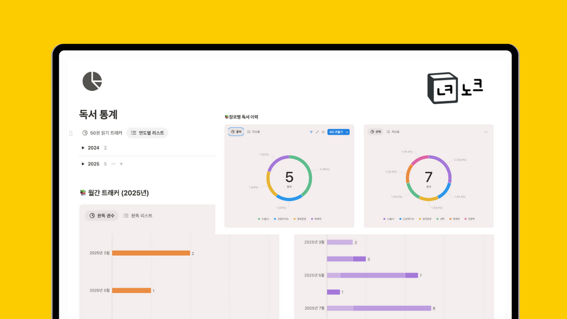
Task: Click the green legend entry under the 7-total donut
Action: (441, 219)
